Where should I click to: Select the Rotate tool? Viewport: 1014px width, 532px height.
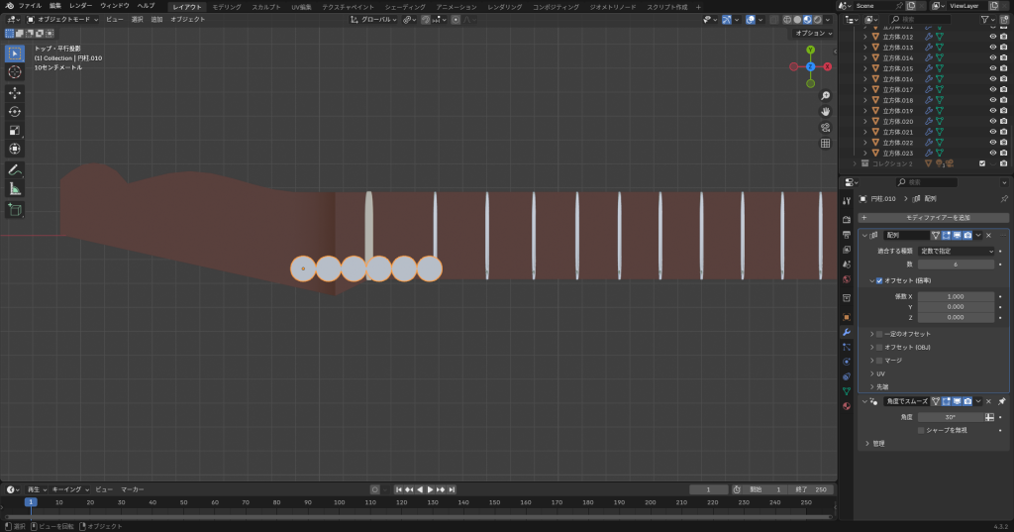click(x=15, y=111)
